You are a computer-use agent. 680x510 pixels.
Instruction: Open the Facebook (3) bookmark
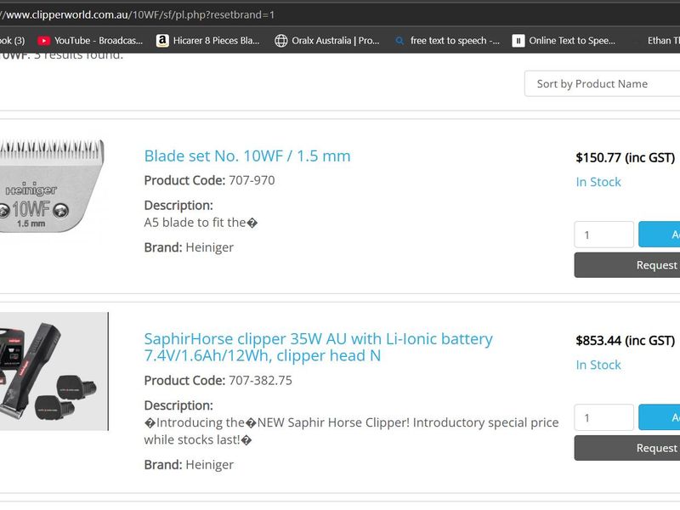[x=12, y=40]
